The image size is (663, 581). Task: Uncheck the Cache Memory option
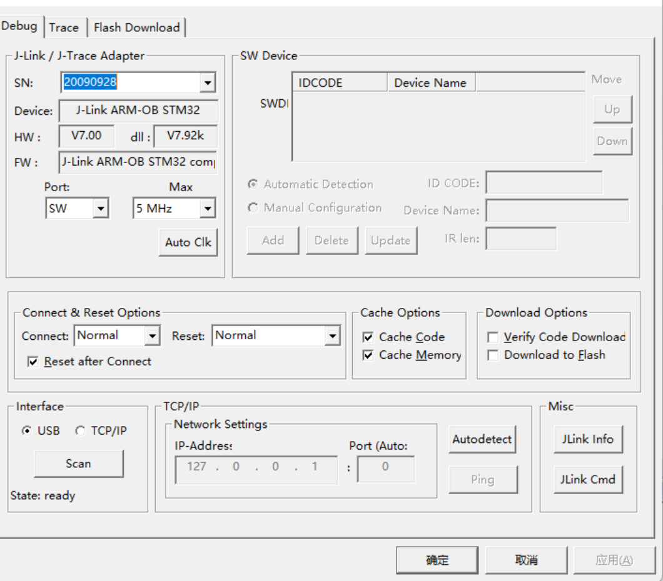point(368,355)
